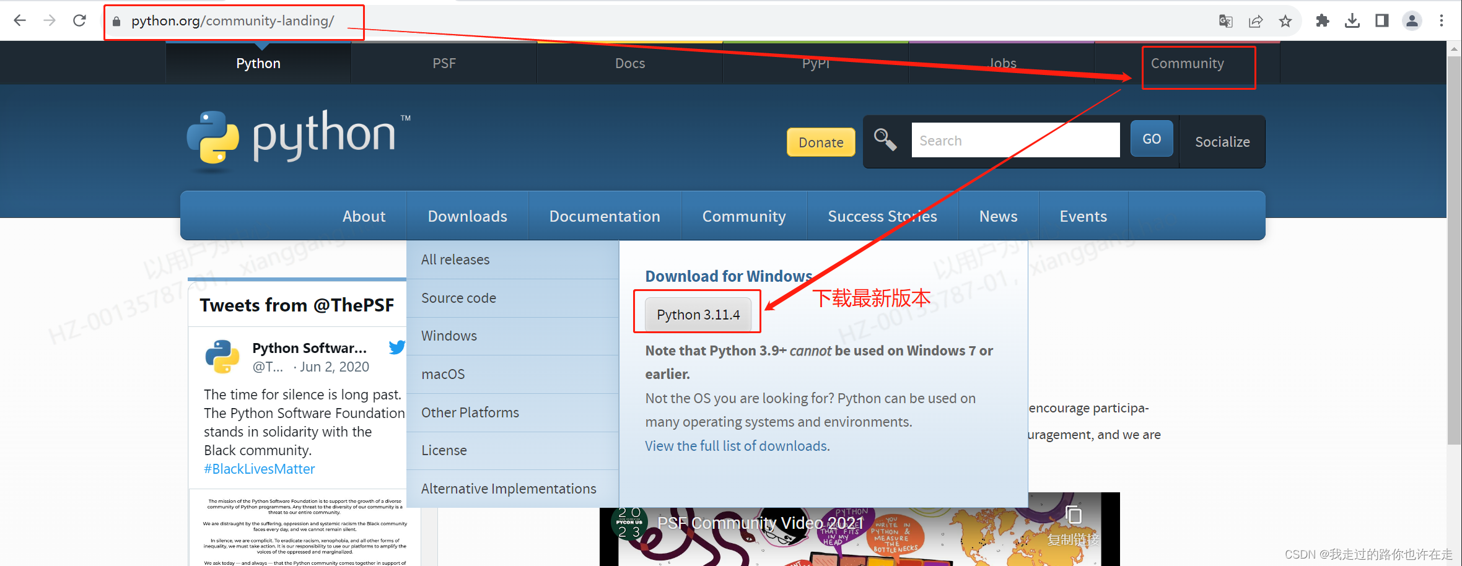The width and height of the screenshot is (1462, 566).
Task: Open the Events navigation menu
Action: coord(1083,216)
